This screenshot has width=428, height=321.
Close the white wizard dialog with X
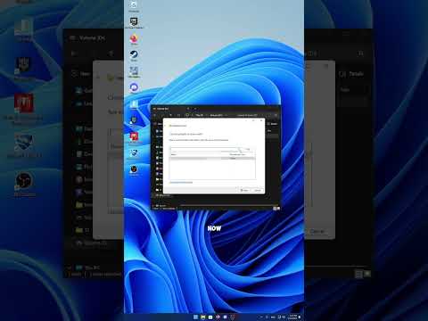pyautogui.click(x=261, y=120)
